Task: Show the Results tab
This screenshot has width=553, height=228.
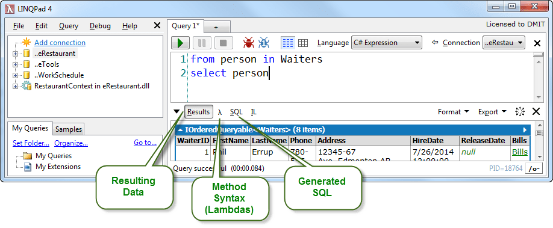Action: [199, 112]
